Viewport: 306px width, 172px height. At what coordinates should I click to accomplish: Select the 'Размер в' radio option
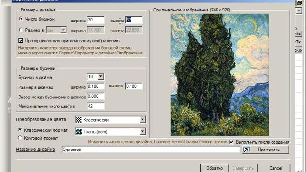pyautogui.click(x=21, y=30)
